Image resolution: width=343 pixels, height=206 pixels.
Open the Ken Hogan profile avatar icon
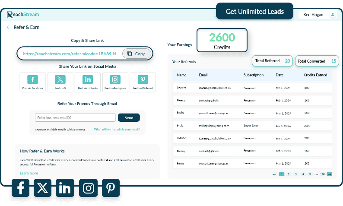coord(333,15)
